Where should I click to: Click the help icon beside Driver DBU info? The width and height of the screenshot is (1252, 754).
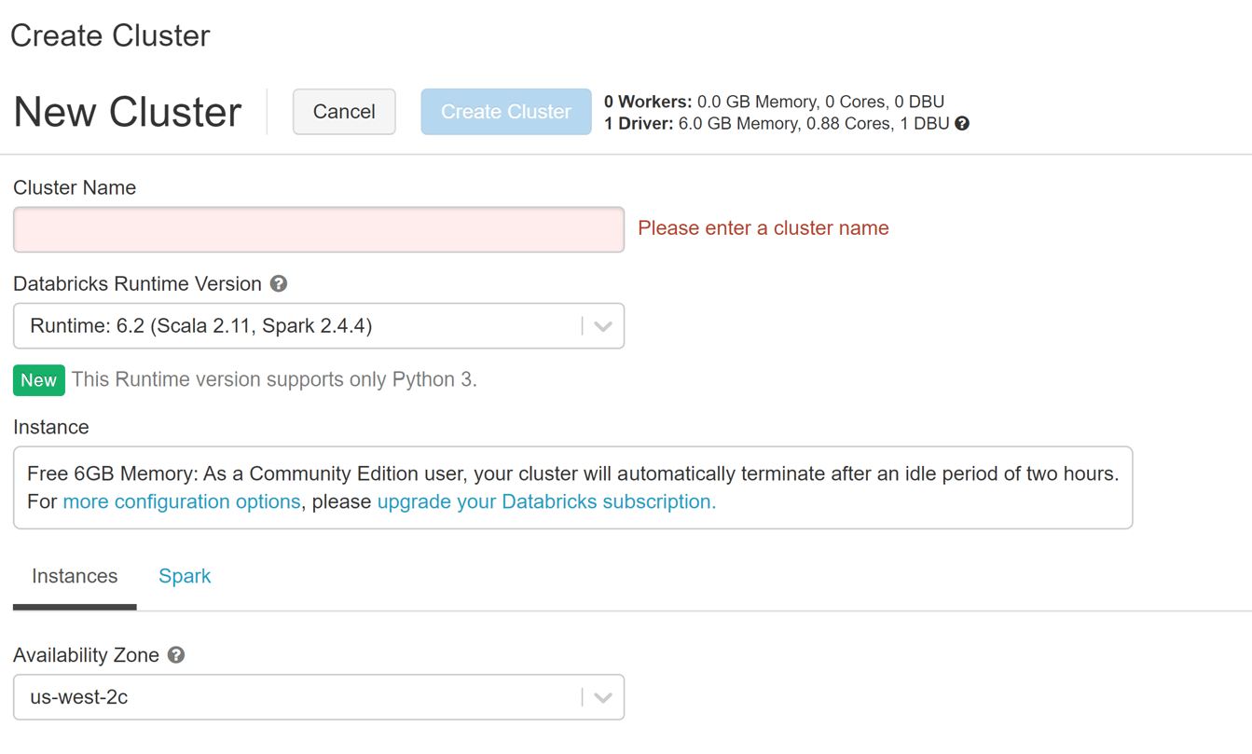963,122
